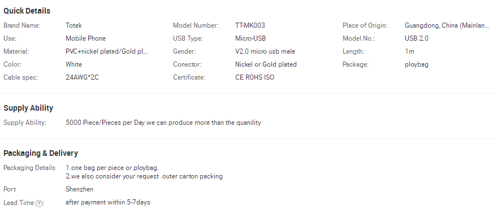Image resolution: width=497 pixels, height=218 pixels.
Task: Click the V2.0 micro usb male text
Action: 265,51
